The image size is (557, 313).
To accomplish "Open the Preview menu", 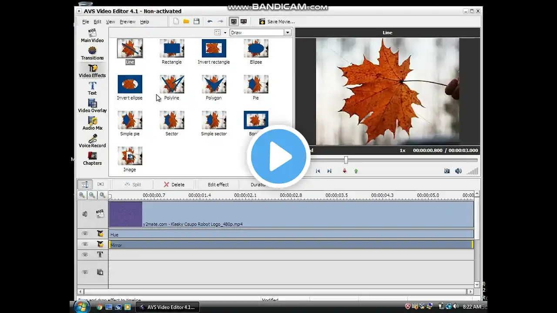I will pos(128,22).
